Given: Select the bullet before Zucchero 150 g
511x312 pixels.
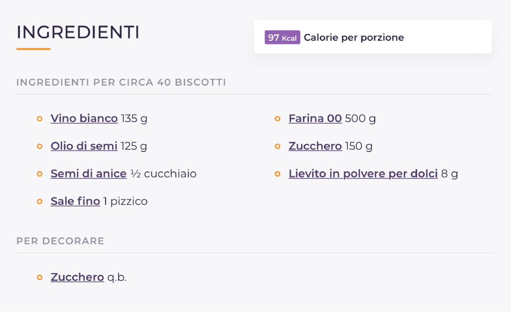Looking at the screenshot, I should 278,146.
